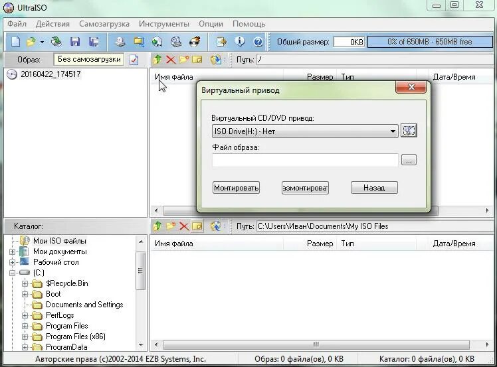Click the Open file folder icon
The image size is (497, 367).
[x=32, y=42]
